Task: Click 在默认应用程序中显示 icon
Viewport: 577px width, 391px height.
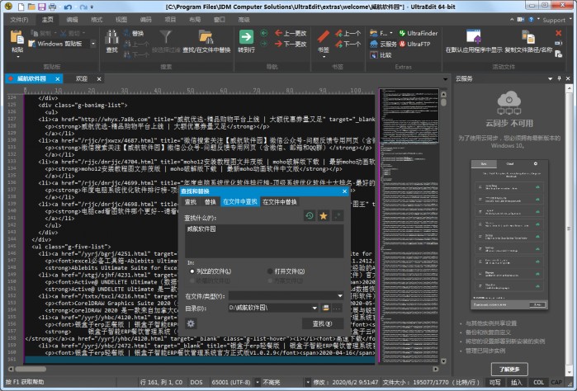Action: 474,37
